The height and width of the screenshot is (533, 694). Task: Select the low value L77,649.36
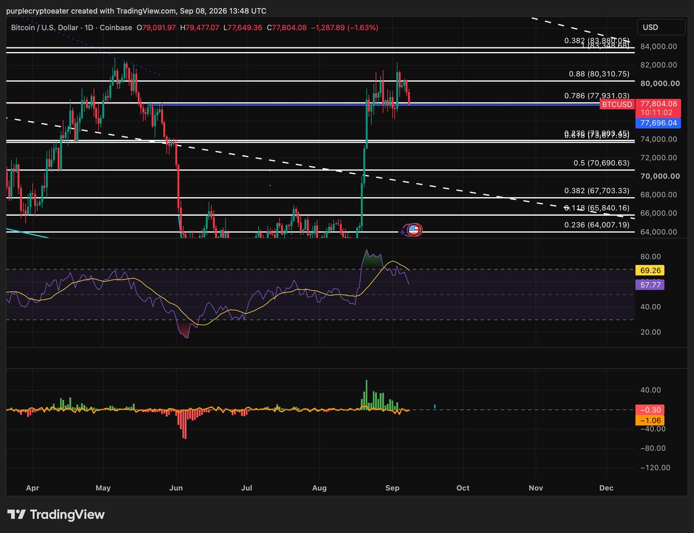coord(243,27)
